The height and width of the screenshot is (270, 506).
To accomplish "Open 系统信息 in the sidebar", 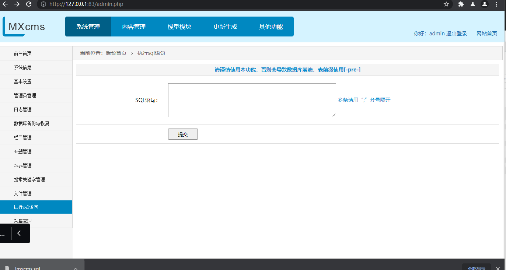I will pyautogui.click(x=36, y=67).
